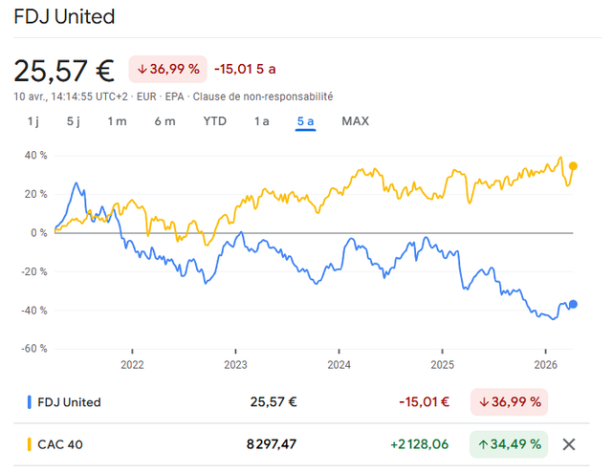Remove CAC 40 comparison with X icon
This screenshot has width=612, height=473.
569,444
